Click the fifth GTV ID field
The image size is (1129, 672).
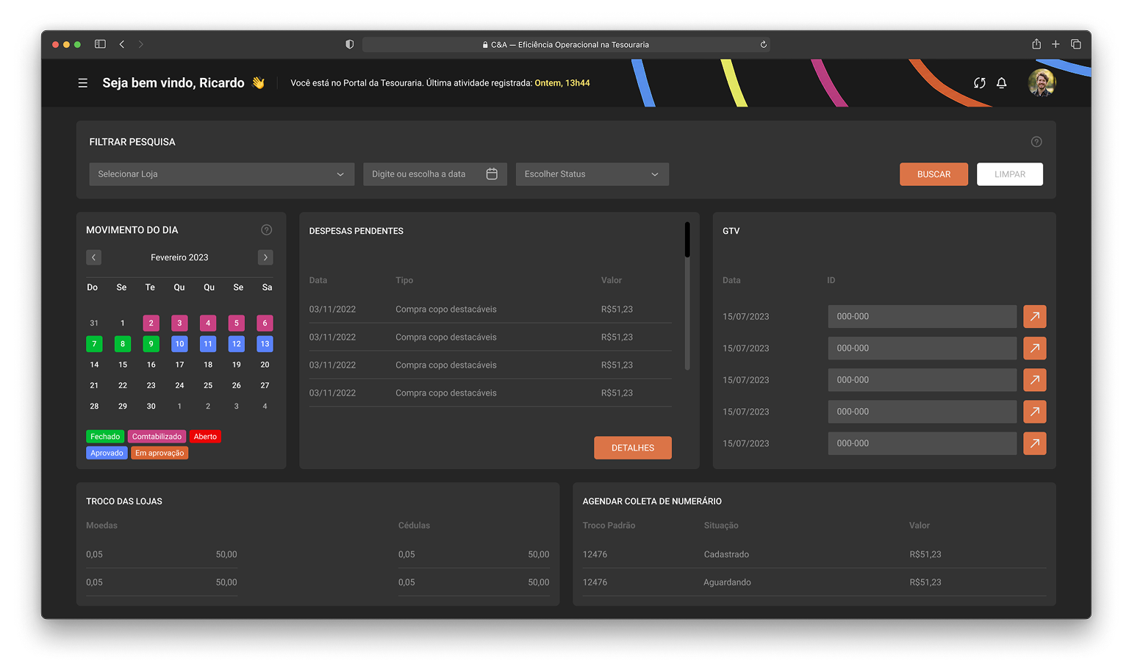point(922,443)
